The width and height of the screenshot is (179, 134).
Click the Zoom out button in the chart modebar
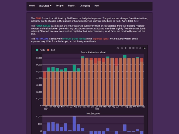coord(133,48)
